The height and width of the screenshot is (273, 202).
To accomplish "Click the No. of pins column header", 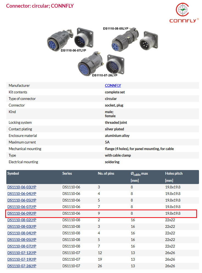I will click(x=106, y=173).
